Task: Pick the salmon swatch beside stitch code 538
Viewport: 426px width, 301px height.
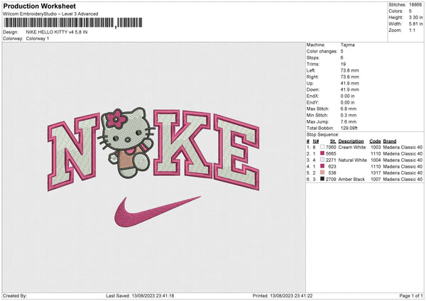Action: [x=322, y=173]
